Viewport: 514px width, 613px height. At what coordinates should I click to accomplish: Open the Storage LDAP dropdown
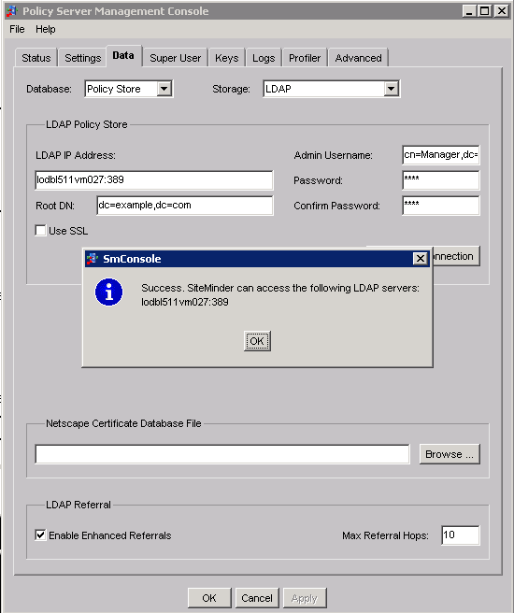coord(332,89)
